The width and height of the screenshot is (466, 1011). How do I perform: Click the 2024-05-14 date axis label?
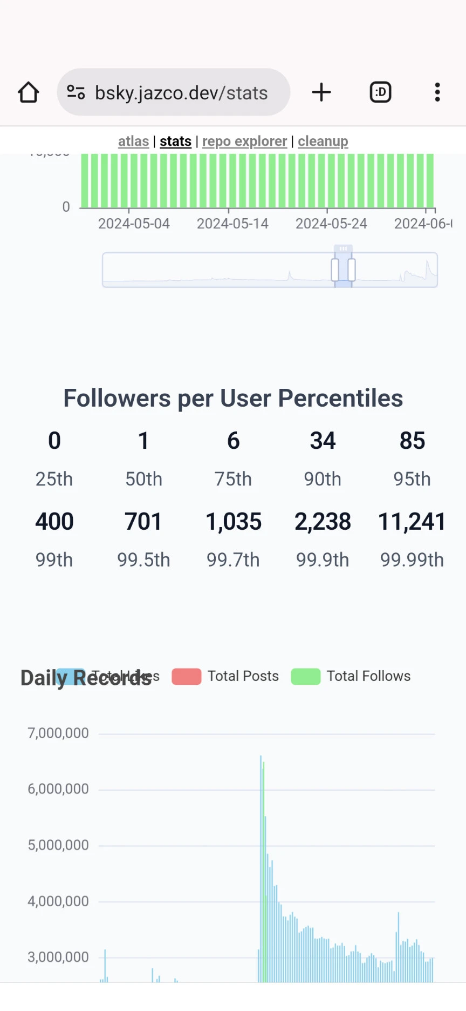[x=232, y=224]
